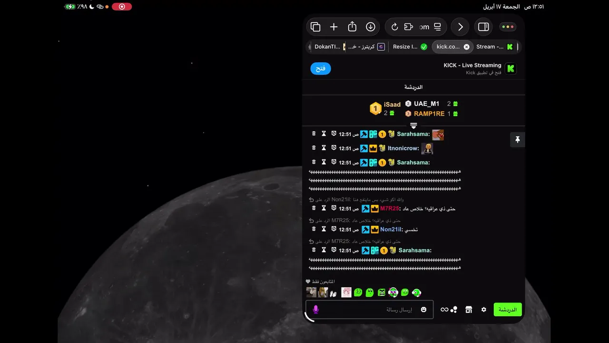The width and height of the screenshot is (609, 343).
Task: Delete first Sarahsama message with trash icon
Action: [x=314, y=134]
